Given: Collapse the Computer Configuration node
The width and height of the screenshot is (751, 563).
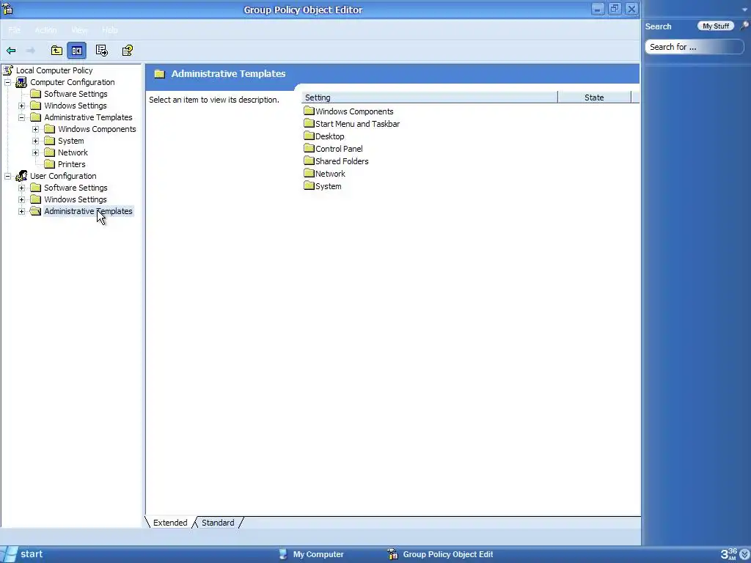Looking at the screenshot, I should [7, 82].
